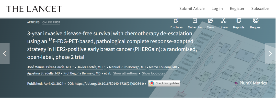
Task: Click Register in the header
Action: 237,8
